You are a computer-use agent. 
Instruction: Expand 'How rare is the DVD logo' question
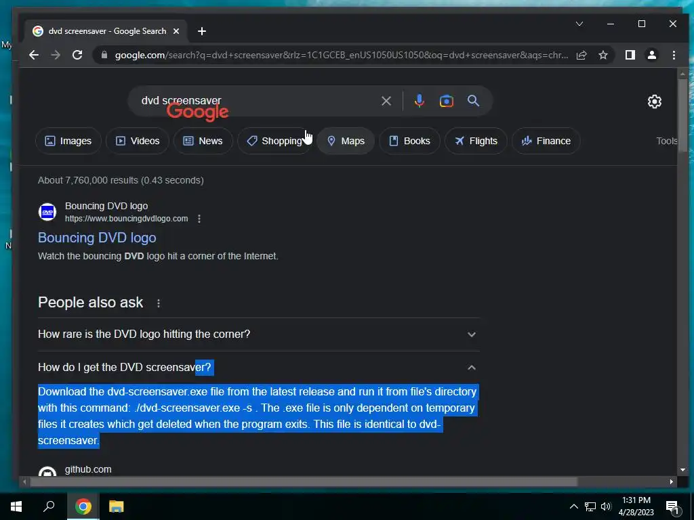pos(258,334)
